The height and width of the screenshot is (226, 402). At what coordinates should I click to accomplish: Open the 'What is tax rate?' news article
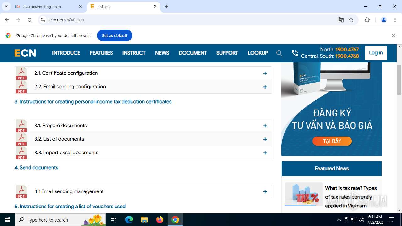[351, 197]
